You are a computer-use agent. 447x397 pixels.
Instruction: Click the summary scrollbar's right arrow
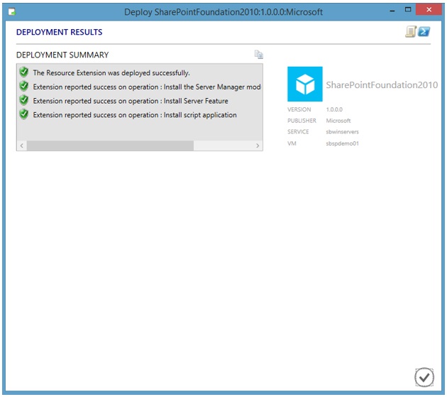coord(258,146)
